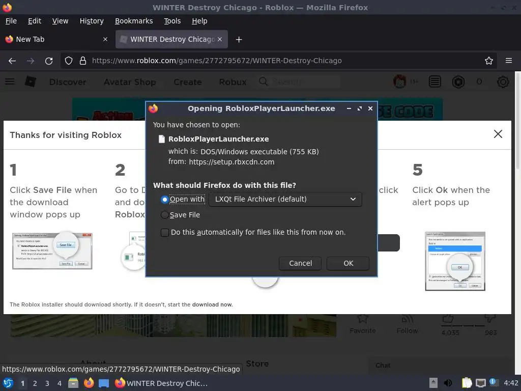
Task: Click the show desktop icon in taskbar
Action: [x=104, y=383]
